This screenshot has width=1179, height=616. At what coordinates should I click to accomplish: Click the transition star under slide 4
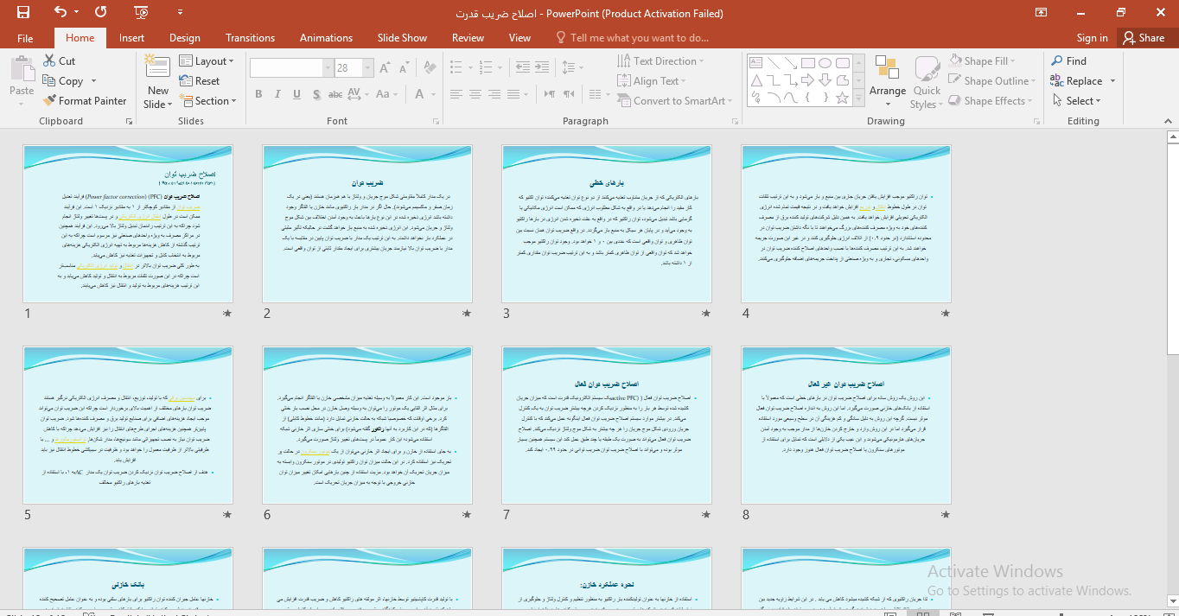(x=946, y=313)
